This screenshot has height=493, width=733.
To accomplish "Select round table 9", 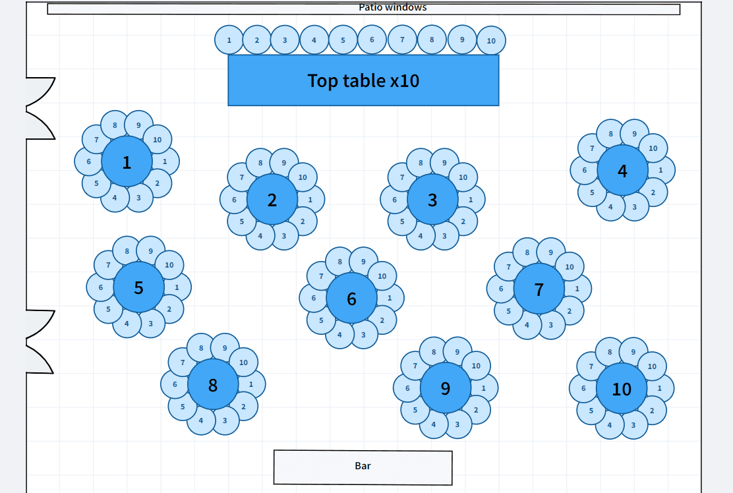I will coord(446,388).
